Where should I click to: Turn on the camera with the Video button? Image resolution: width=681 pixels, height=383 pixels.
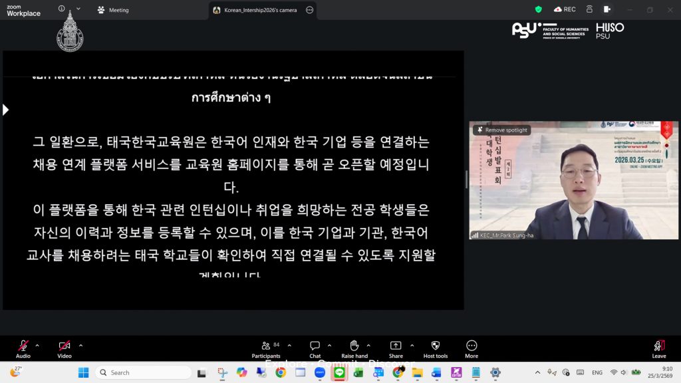click(x=65, y=346)
